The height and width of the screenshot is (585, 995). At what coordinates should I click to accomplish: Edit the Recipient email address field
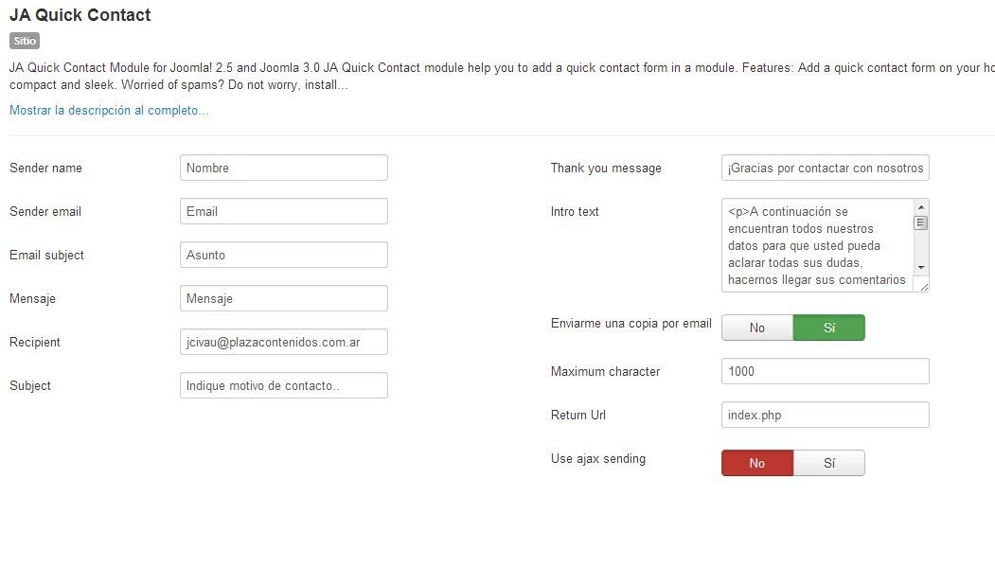pyautogui.click(x=284, y=342)
